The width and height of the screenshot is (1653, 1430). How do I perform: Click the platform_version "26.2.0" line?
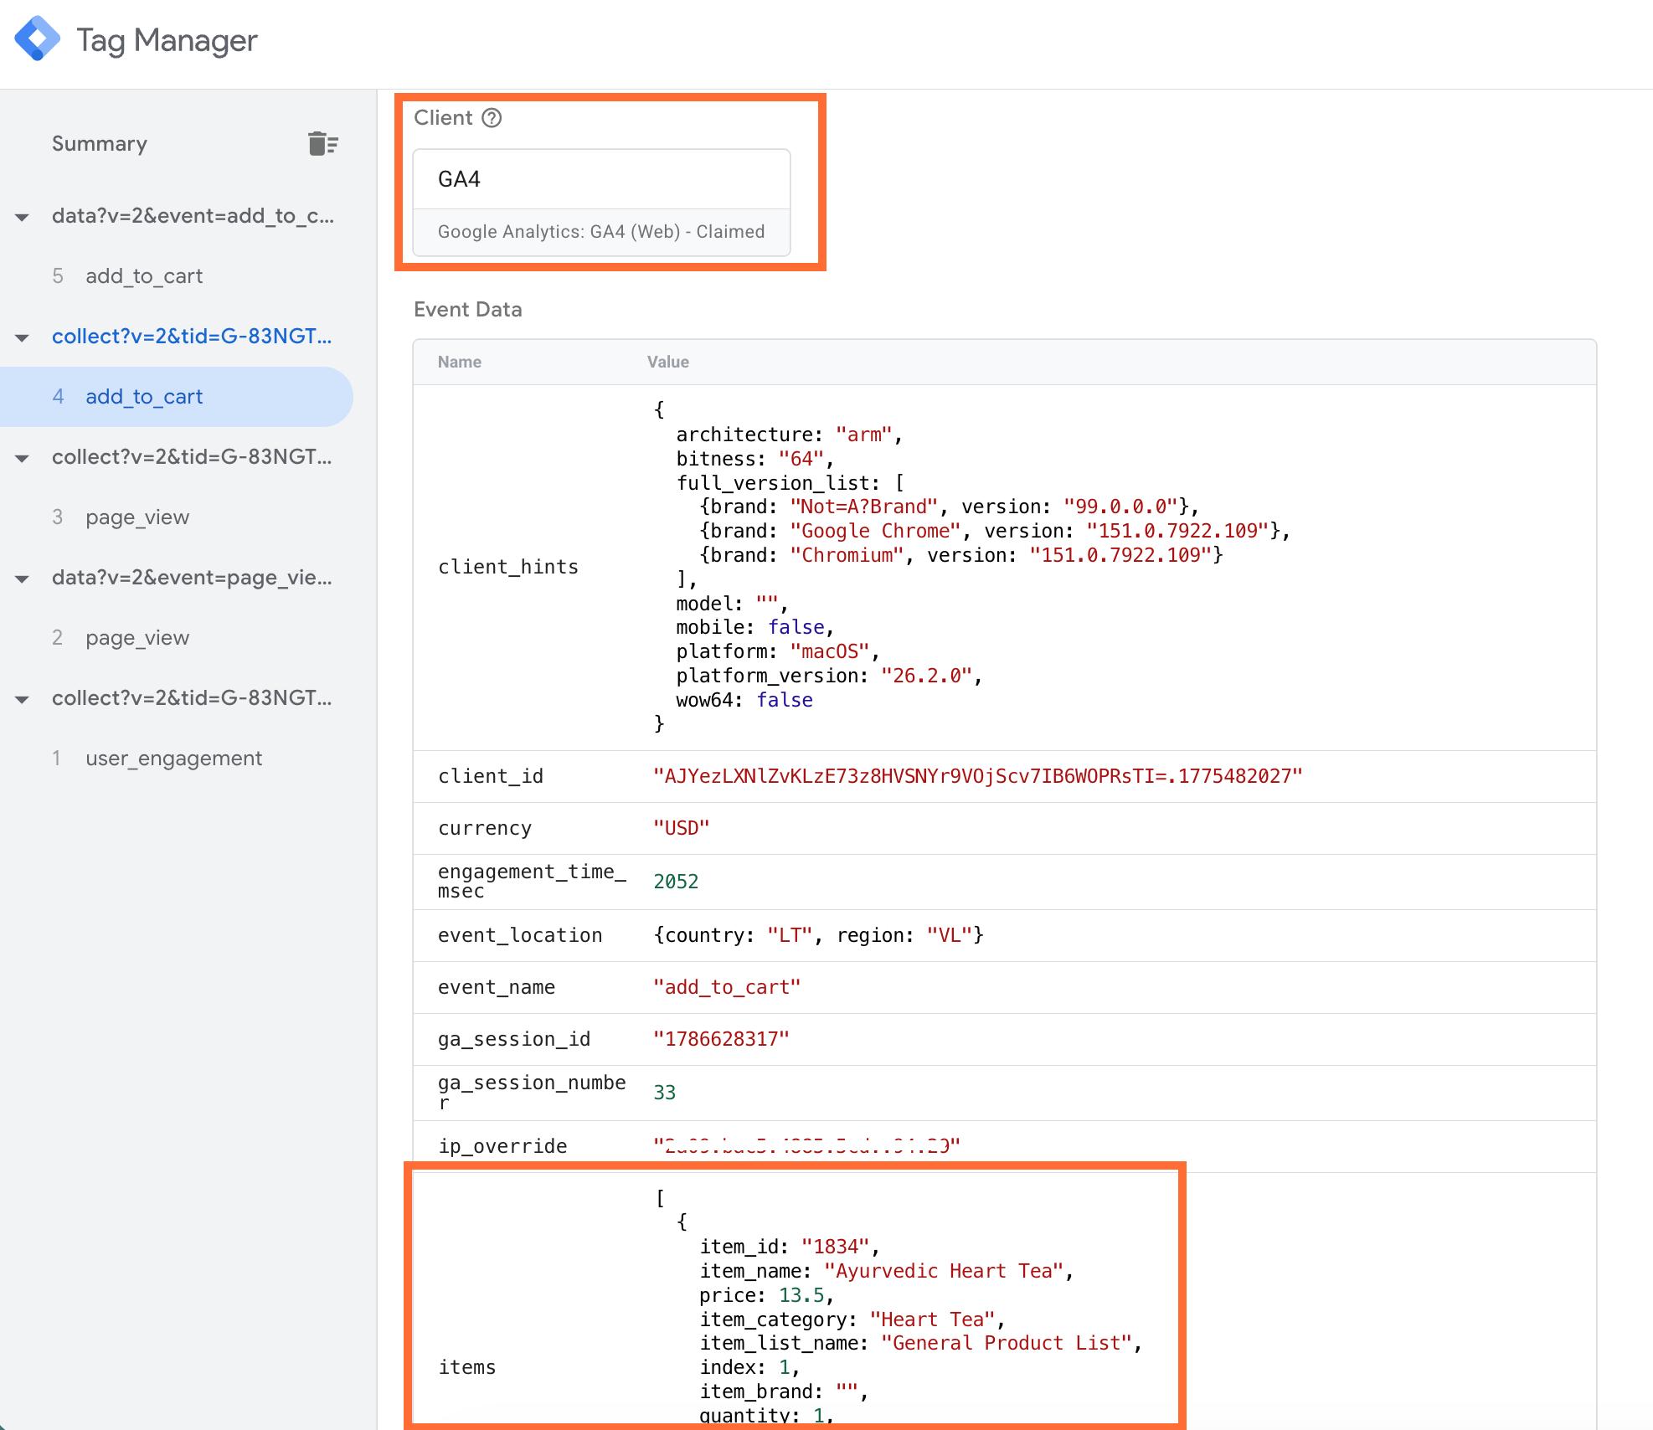[829, 676]
